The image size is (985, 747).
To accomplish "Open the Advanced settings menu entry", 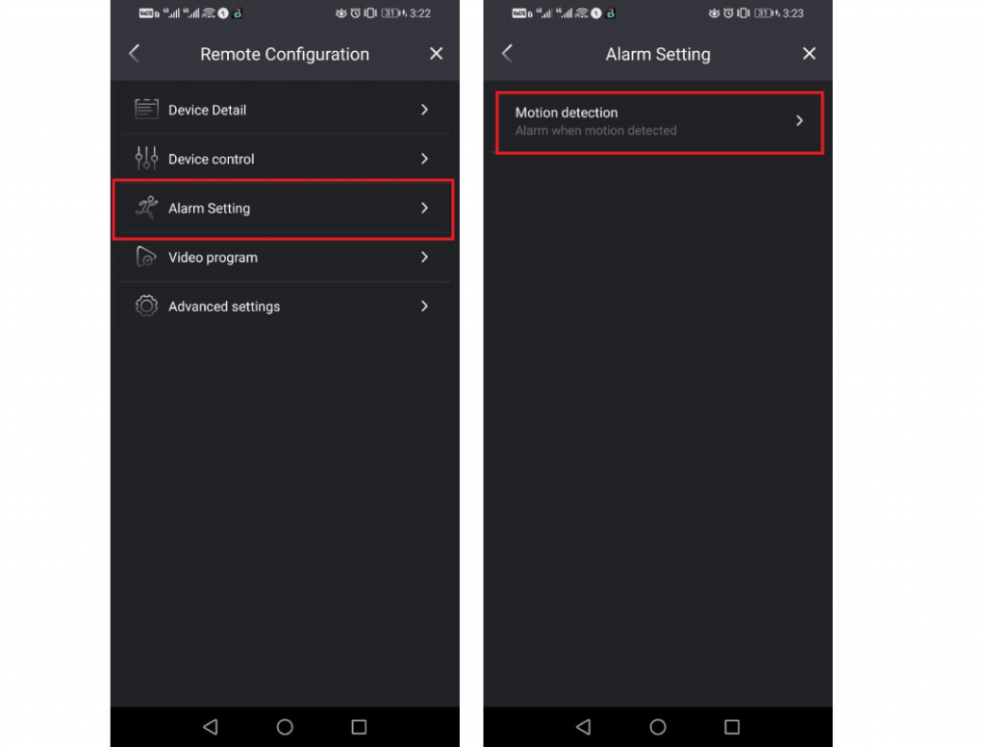I will pos(285,307).
